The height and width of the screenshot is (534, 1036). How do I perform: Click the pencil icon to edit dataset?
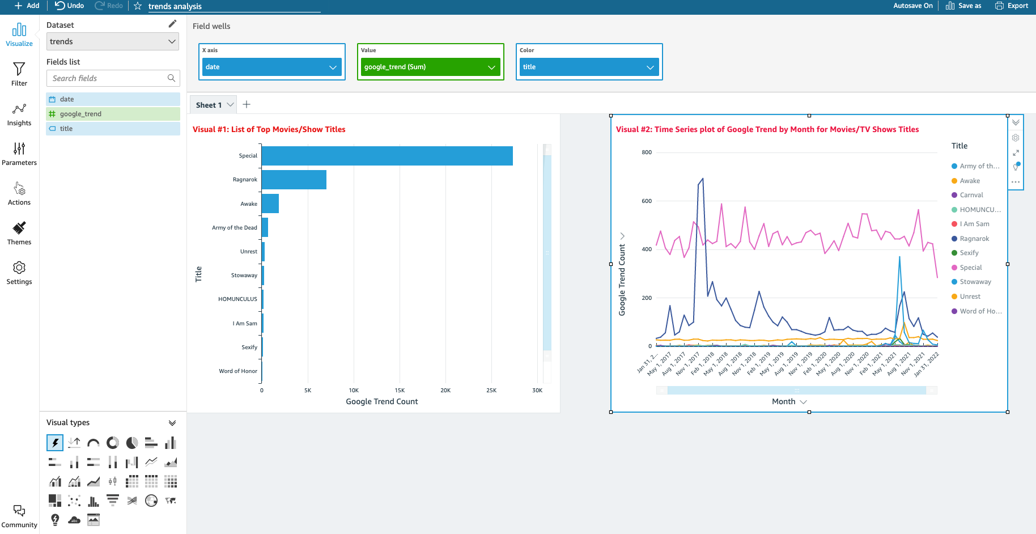[x=172, y=24]
